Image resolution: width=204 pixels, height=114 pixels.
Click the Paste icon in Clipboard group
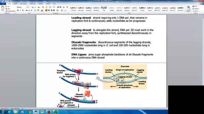point(3,8)
